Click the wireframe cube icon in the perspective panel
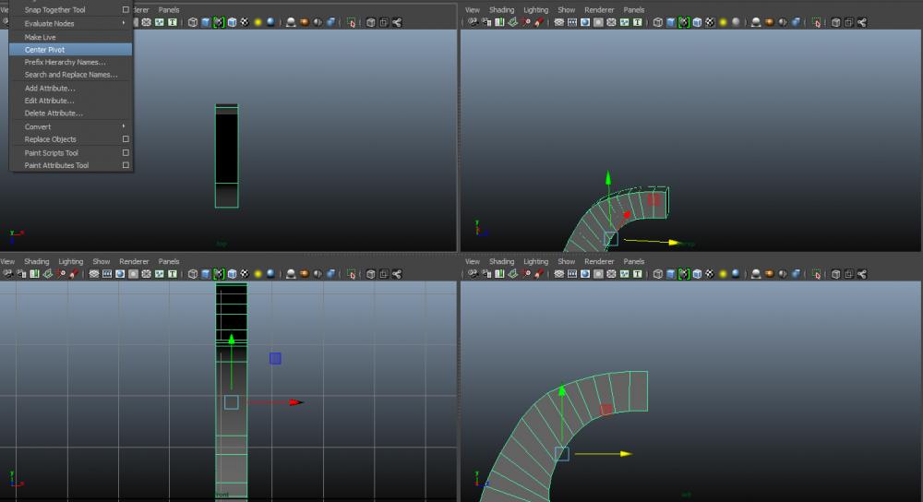This screenshot has width=923, height=502. click(x=657, y=22)
